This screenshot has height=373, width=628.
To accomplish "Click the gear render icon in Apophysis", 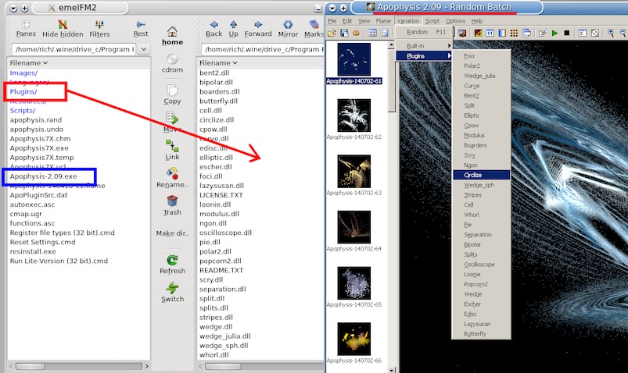I will click(356, 34).
